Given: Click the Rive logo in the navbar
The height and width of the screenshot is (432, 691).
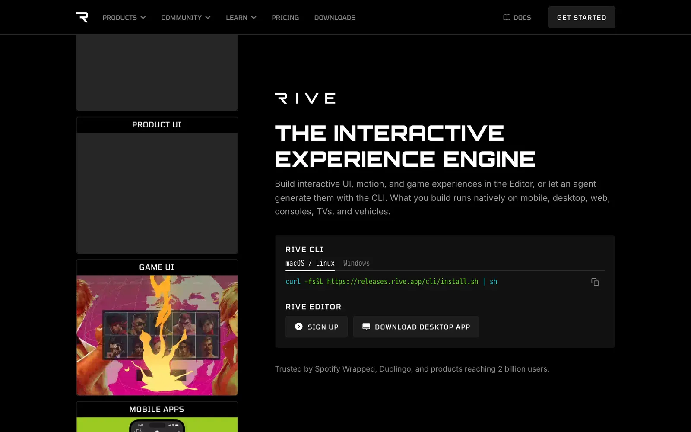Looking at the screenshot, I should [x=82, y=17].
